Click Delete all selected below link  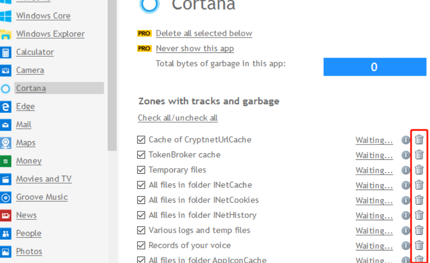point(204,33)
